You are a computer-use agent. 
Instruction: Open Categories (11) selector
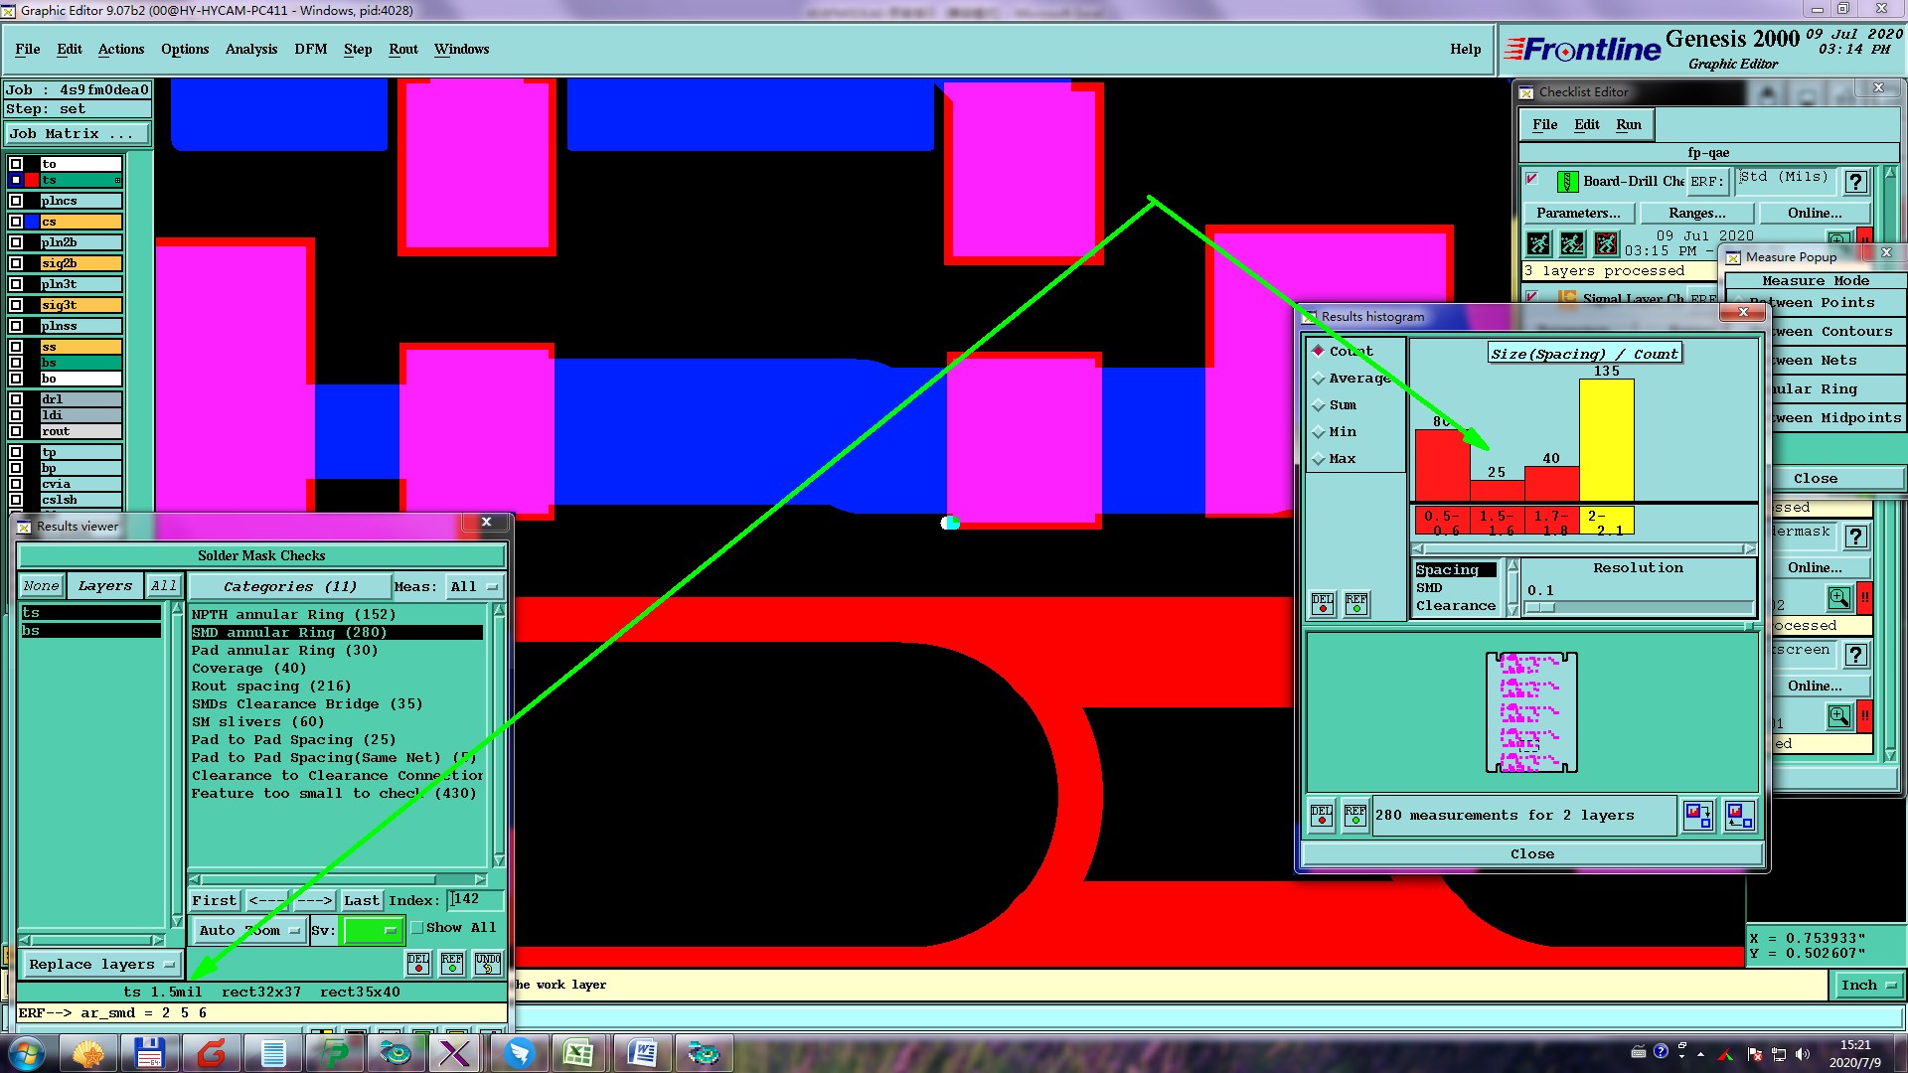pos(289,586)
